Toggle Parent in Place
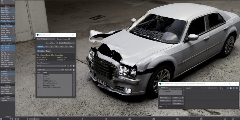Image resolution: width=240 pixels, height=120 pixels. click(x=7, y=21)
